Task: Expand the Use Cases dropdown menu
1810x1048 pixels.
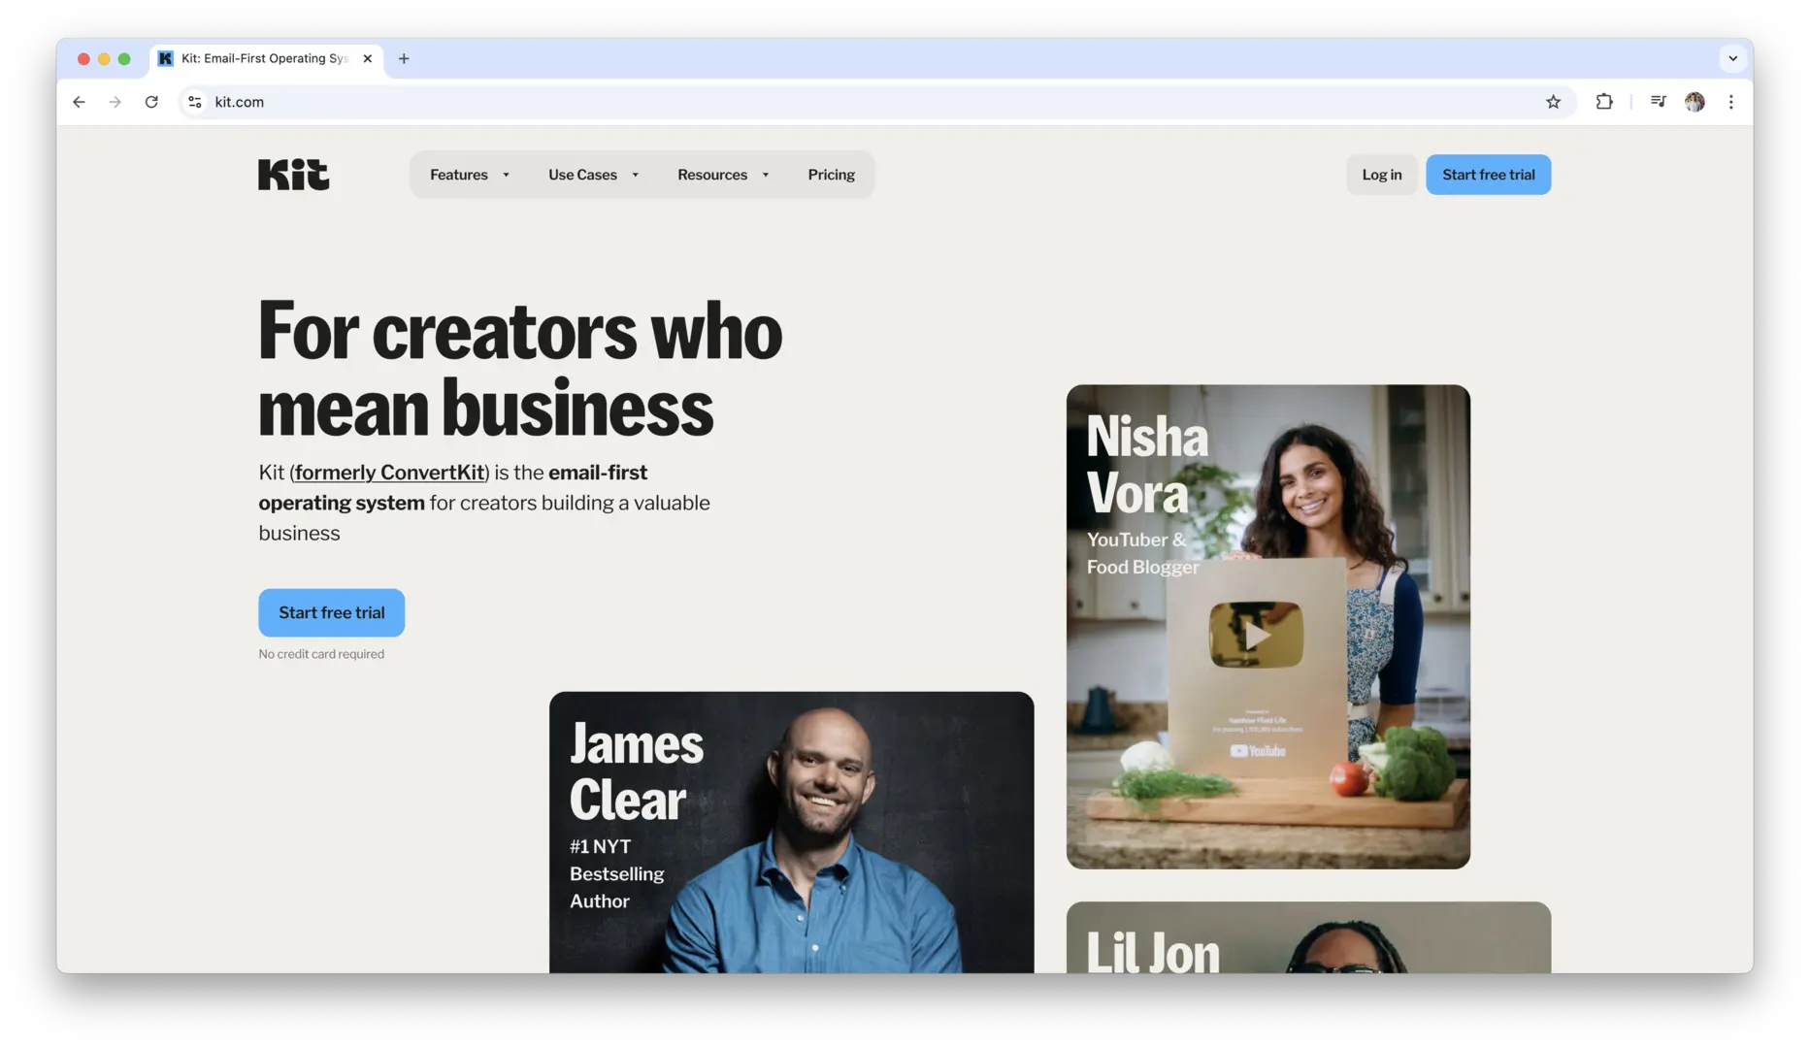Action: pyautogui.click(x=593, y=175)
